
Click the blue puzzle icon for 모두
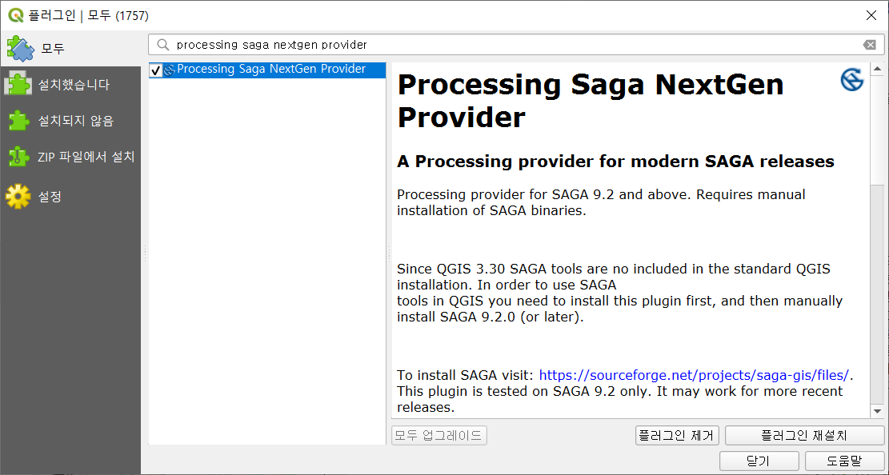click(x=21, y=49)
